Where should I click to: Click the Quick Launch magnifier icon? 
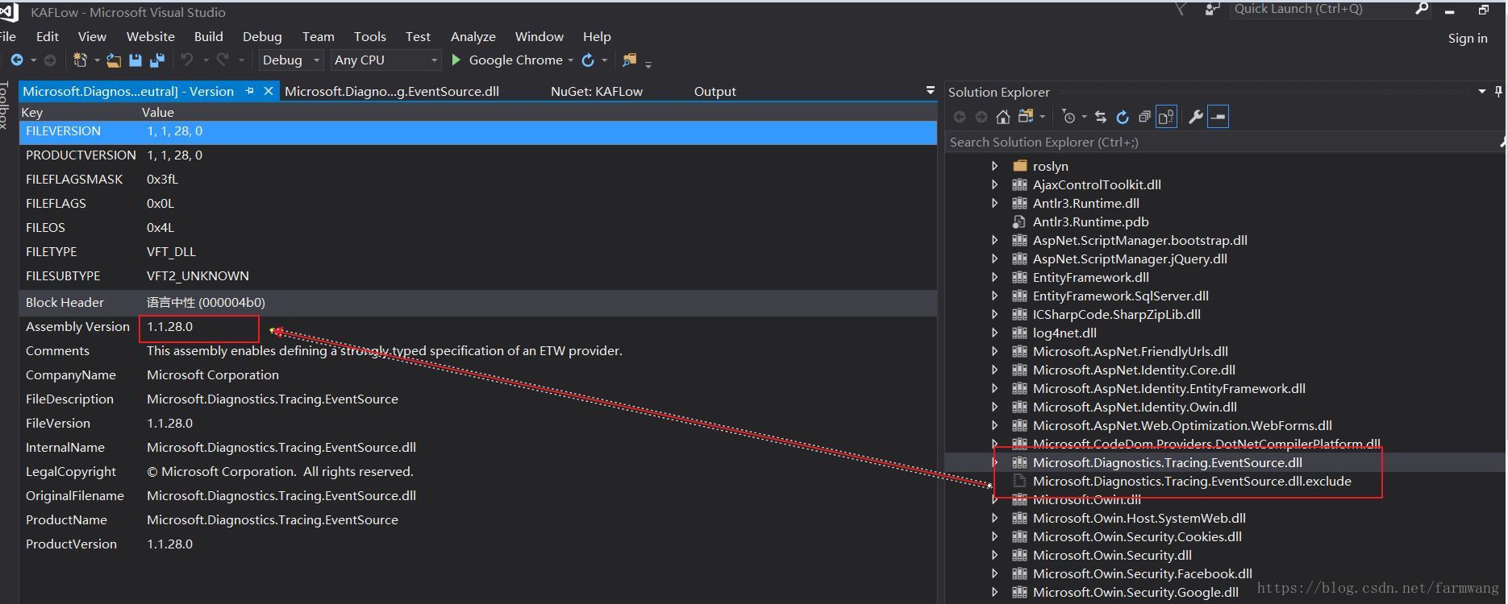(x=1422, y=9)
